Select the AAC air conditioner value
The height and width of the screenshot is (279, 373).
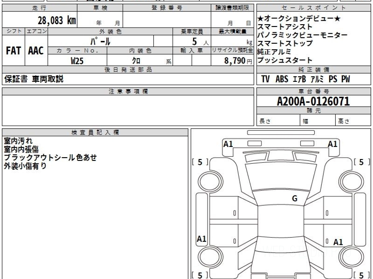point(36,51)
